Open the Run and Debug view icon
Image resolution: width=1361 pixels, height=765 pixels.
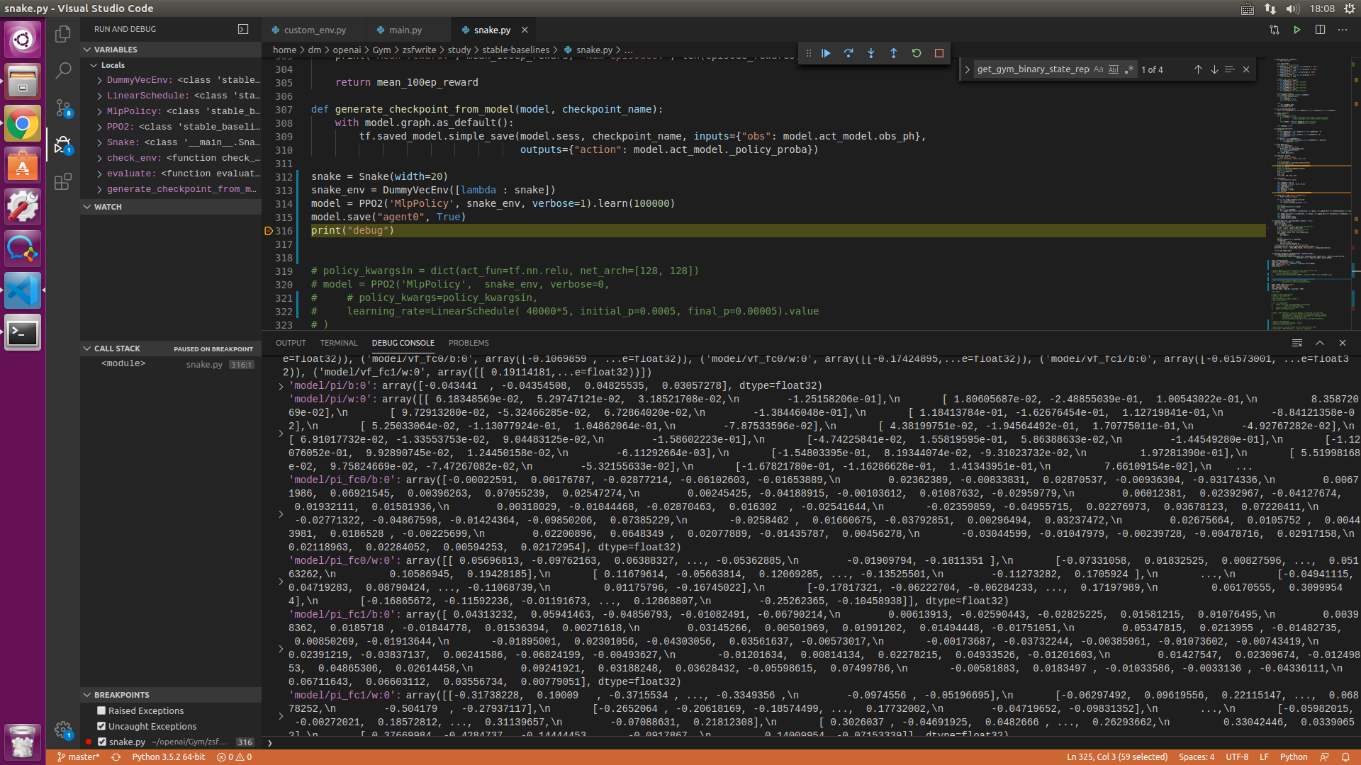pos(63,144)
